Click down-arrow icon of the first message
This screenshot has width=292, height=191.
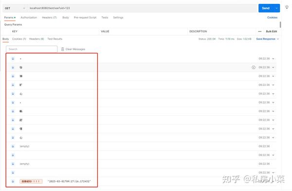click(x=13, y=59)
